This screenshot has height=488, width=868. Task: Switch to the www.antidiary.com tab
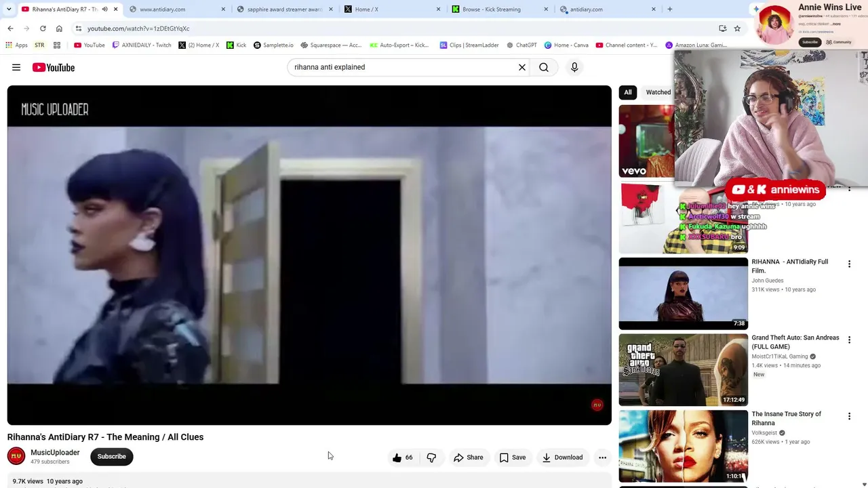[176, 9]
